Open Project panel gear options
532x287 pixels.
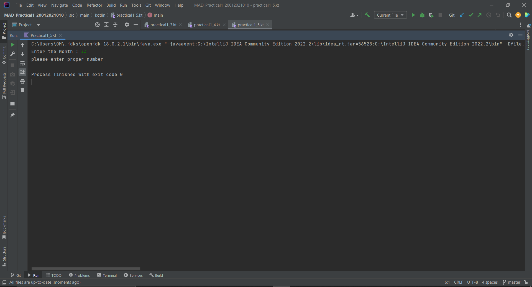[127, 25]
